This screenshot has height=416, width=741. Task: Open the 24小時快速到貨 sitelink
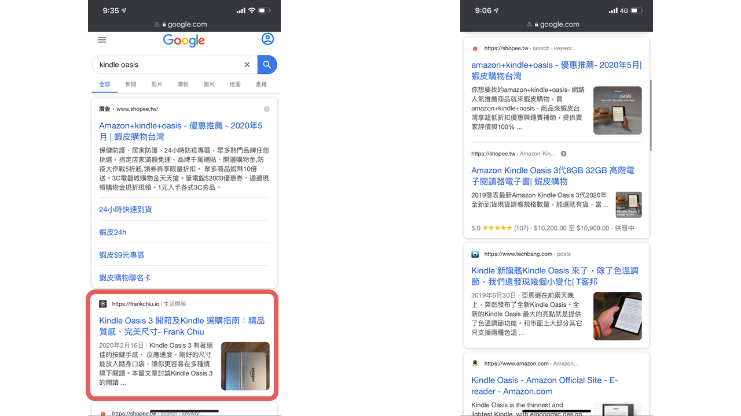pos(125,209)
